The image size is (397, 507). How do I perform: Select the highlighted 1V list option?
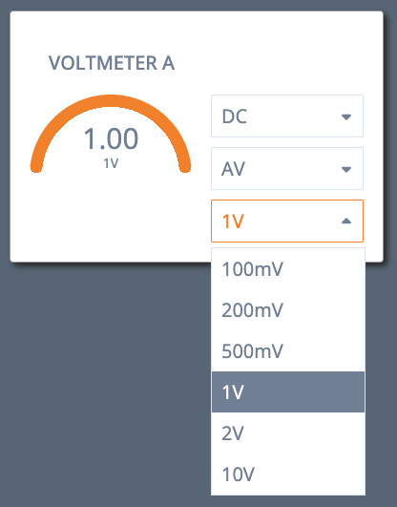pyautogui.click(x=288, y=391)
